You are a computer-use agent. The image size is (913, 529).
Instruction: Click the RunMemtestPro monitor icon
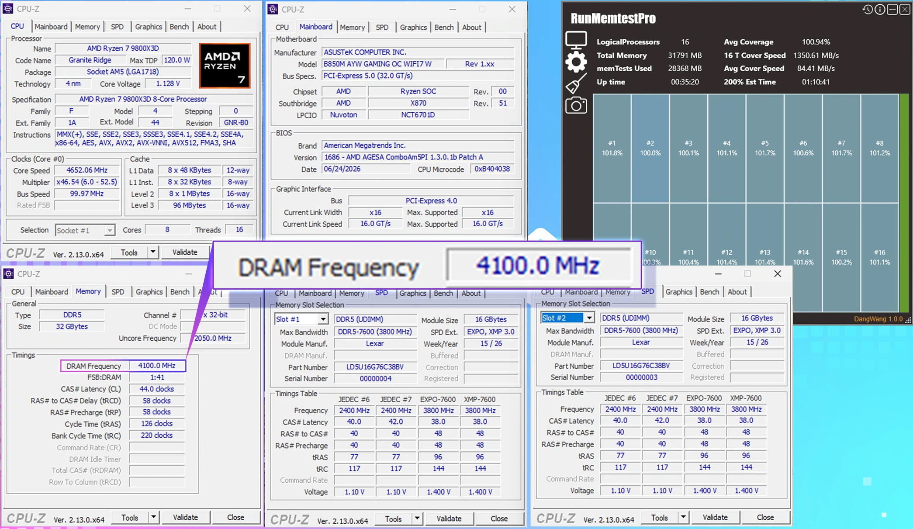576,40
